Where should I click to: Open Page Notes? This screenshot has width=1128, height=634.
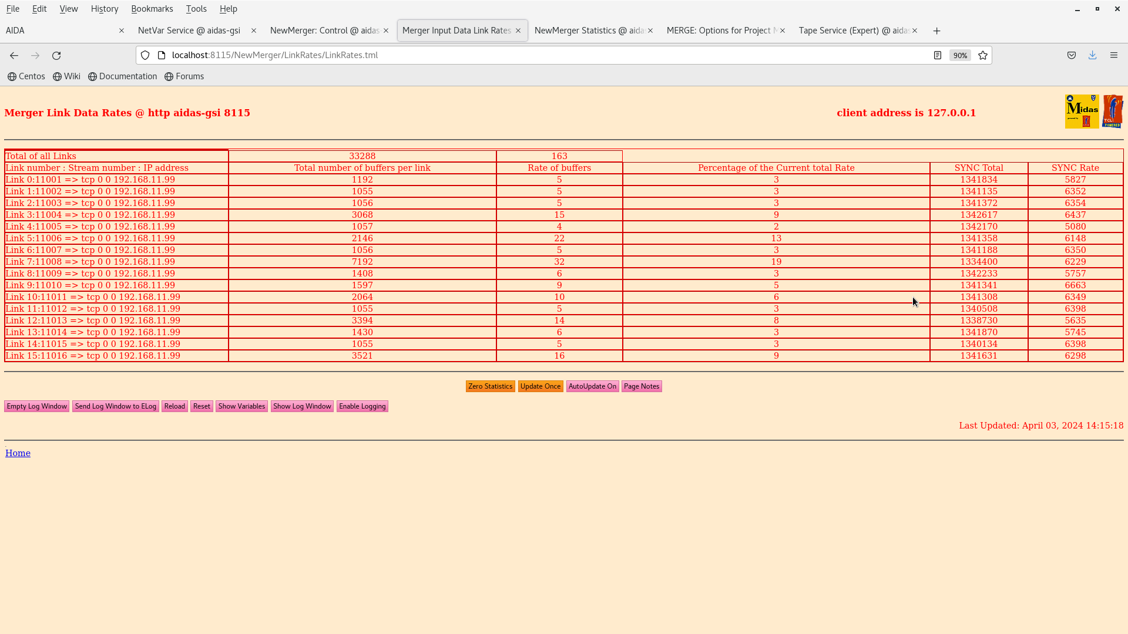click(642, 386)
